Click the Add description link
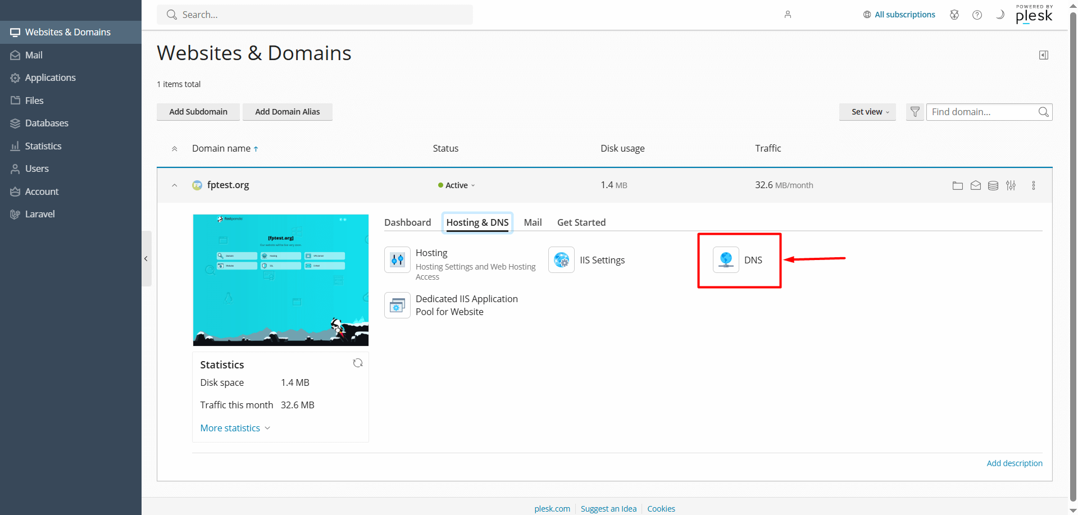Image resolution: width=1078 pixels, height=515 pixels. (x=1015, y=463)
